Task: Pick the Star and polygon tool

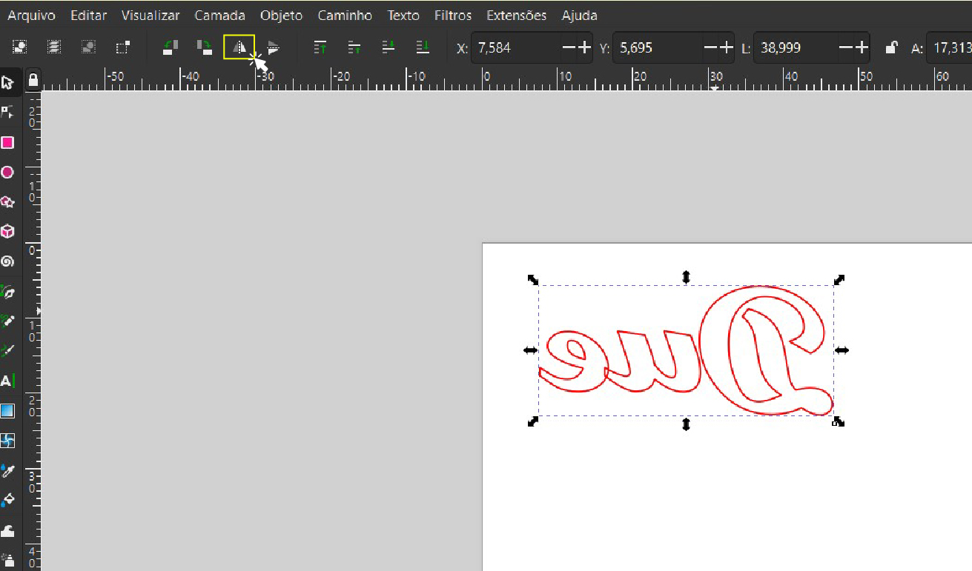Action: pyautogui.click(x=8, y=201)
